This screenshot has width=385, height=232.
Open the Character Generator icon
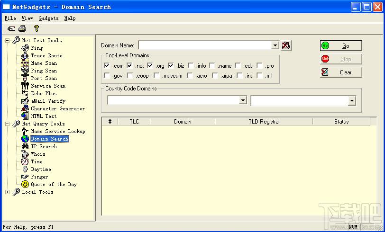(25, 108)
